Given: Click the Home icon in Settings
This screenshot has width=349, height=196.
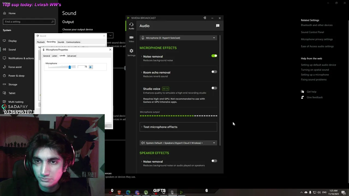Looking at the screenshot, I should pyautogui.click(x=5, y=13).
